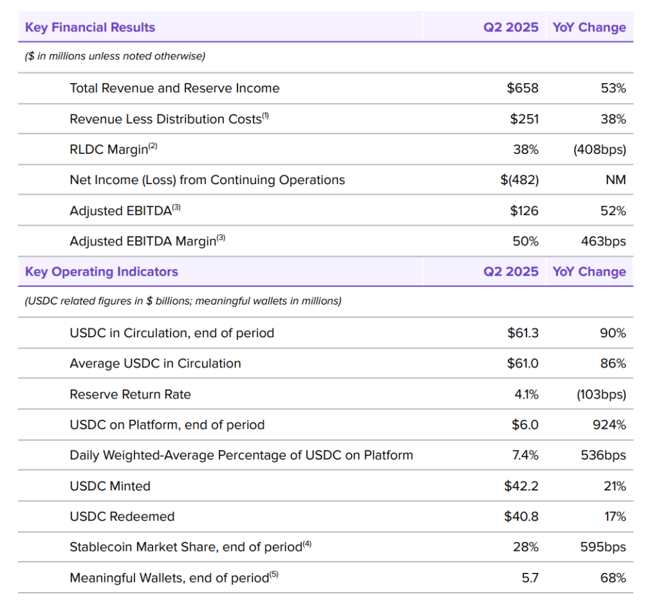Click the Key Financial Results header
659x605 pixels.
coord(90,28)
